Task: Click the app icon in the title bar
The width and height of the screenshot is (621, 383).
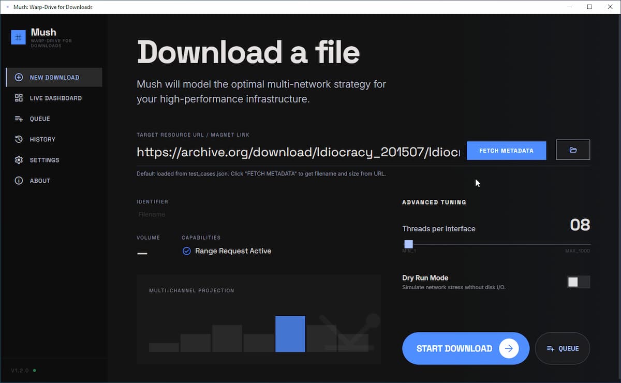Action: pos(7,7)
